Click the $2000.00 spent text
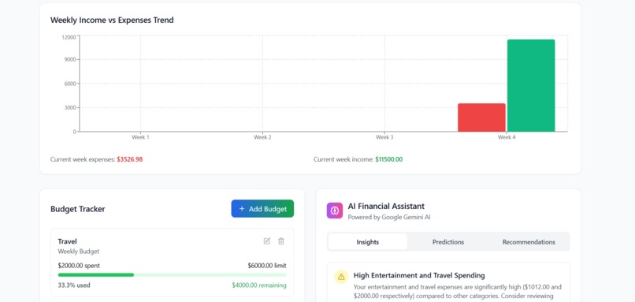The height and width of the screenshot is (302, 635). click(79, 266)
